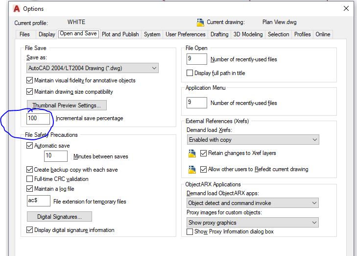Click the Minutes between saves field

[55, 156]
